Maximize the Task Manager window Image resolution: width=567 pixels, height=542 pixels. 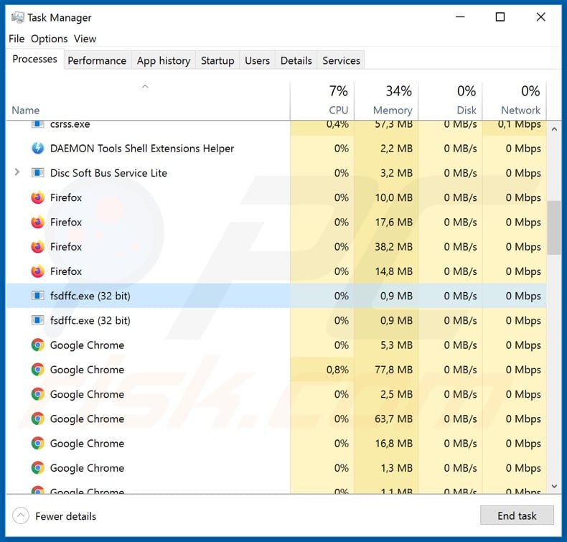[x=500, y=17]
